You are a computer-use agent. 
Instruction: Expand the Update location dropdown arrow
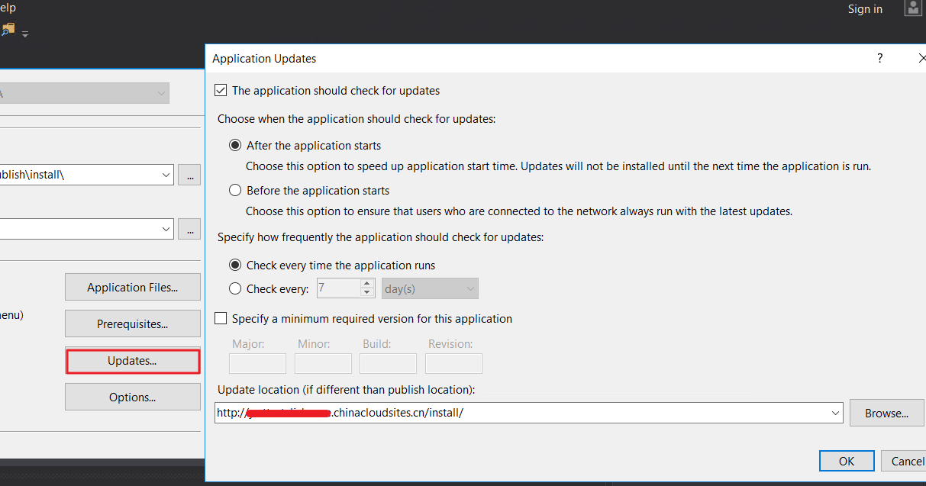pyautogui.click(x=834, y=413)
